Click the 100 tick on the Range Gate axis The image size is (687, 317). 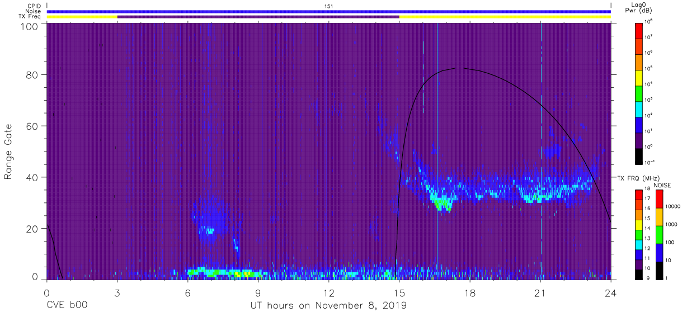tap(28, 26)
